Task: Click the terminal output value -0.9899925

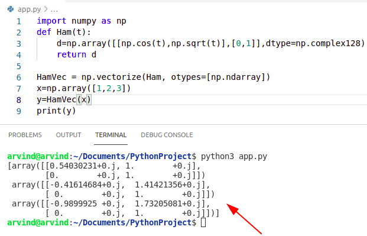Action: [x=73, y=203]
